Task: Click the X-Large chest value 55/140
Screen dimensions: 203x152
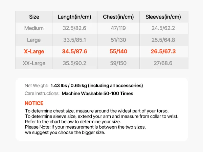Action: [x=118, y=52]
